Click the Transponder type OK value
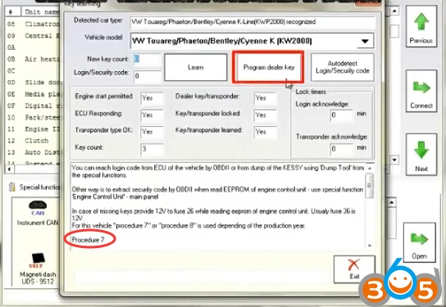 coord(152,132)
